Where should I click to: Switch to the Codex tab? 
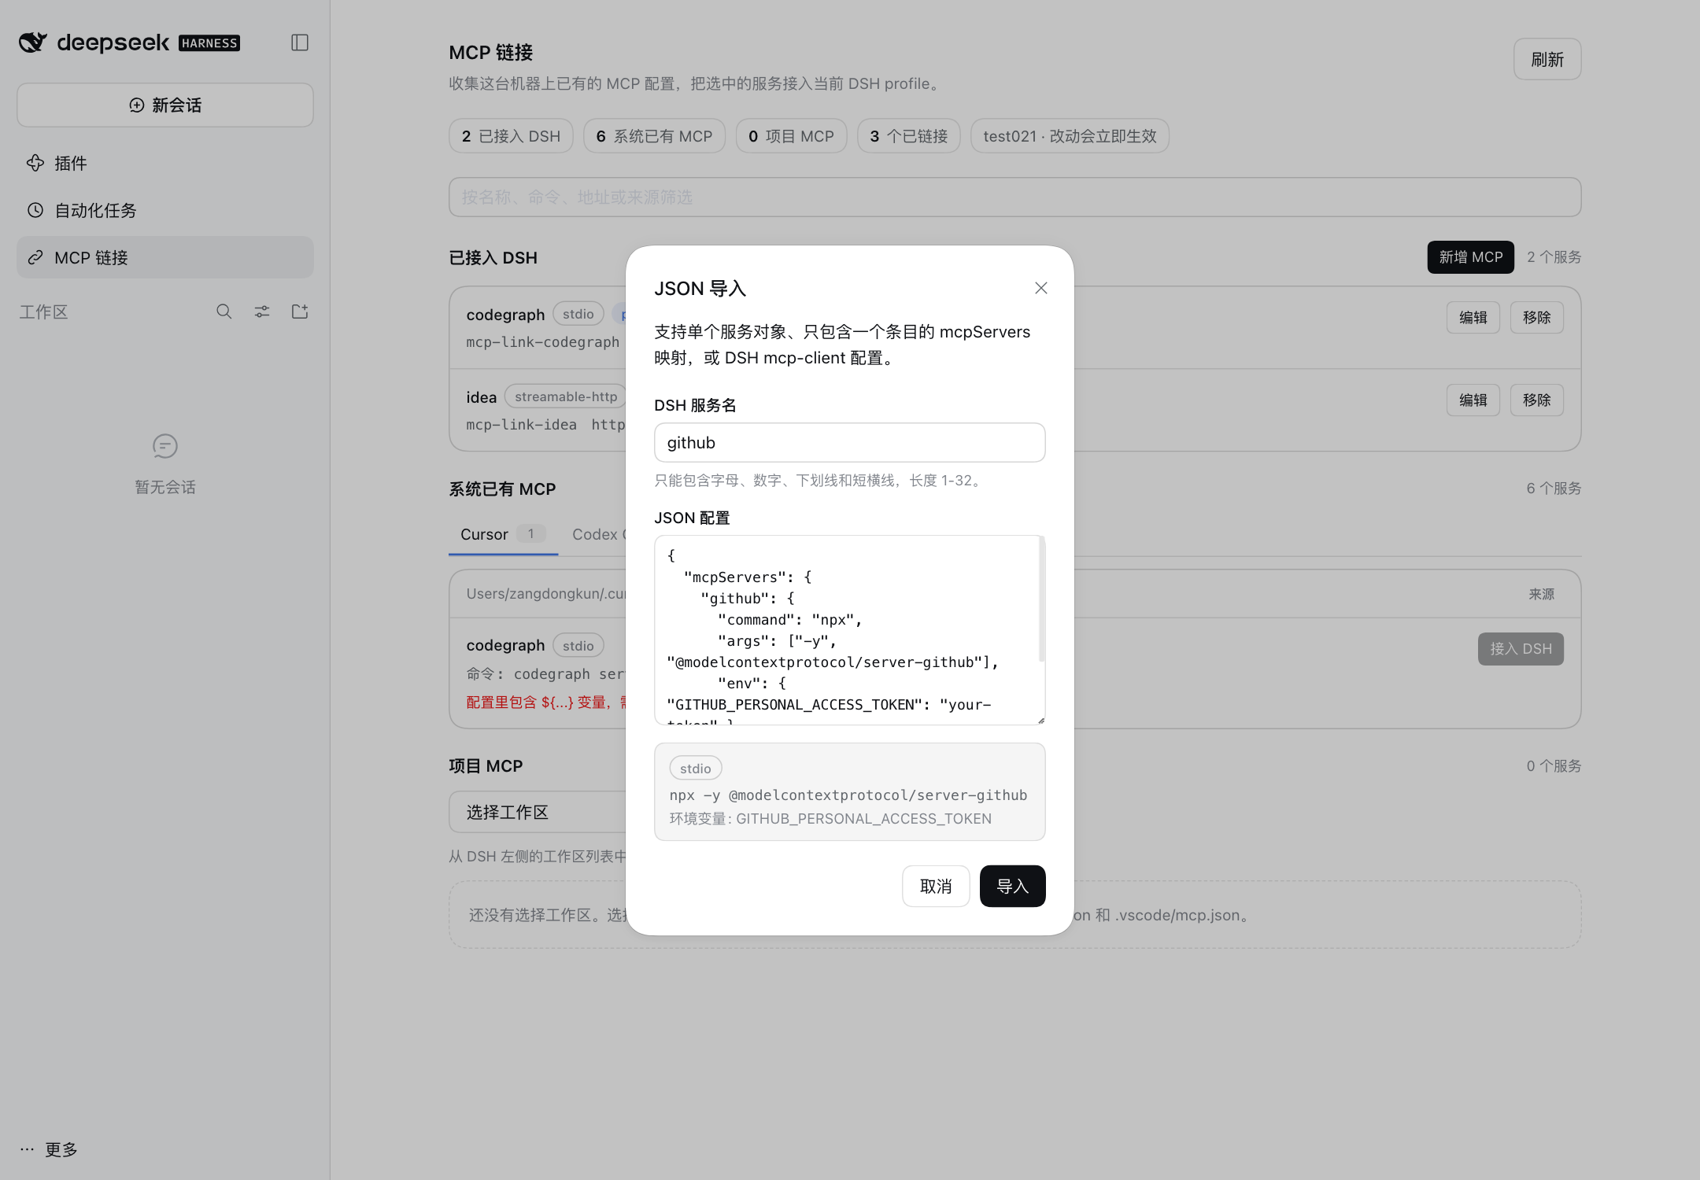pos(598,534)
